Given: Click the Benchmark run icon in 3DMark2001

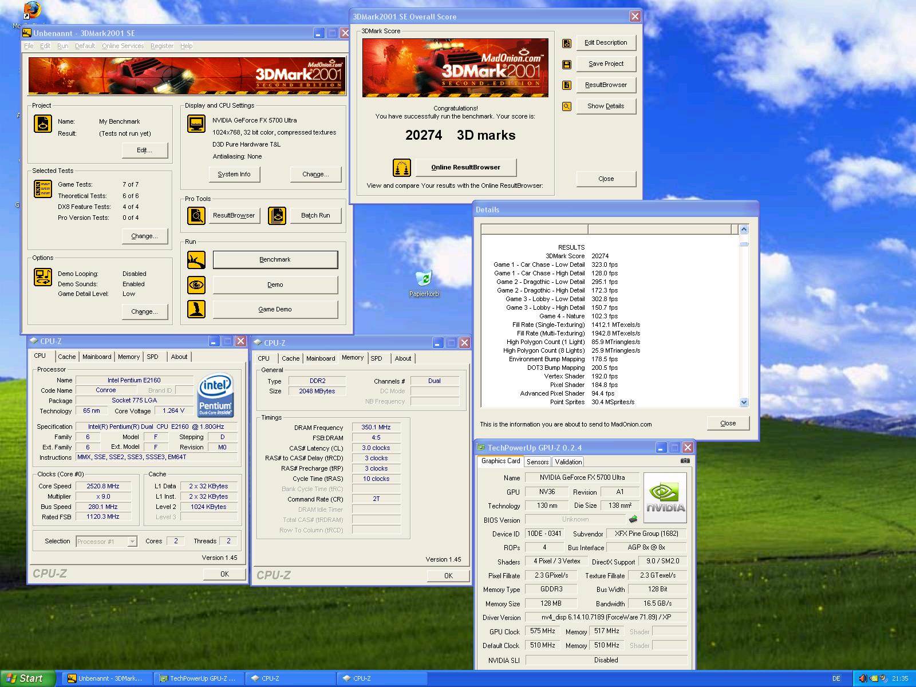Looking at the screenshot, I should pyautogui.click(x=196, y=260).
